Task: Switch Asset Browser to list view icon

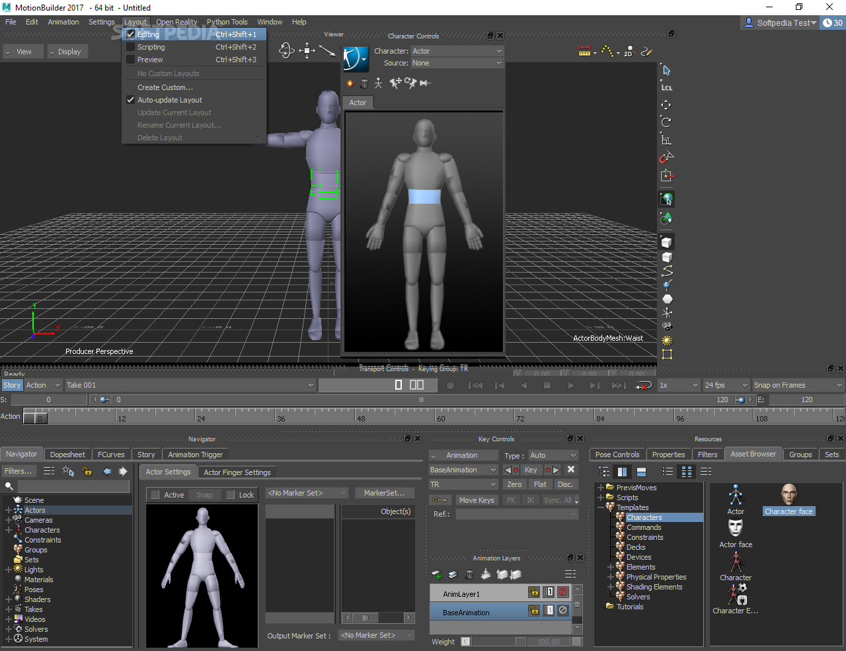Action: coord(668,472)
